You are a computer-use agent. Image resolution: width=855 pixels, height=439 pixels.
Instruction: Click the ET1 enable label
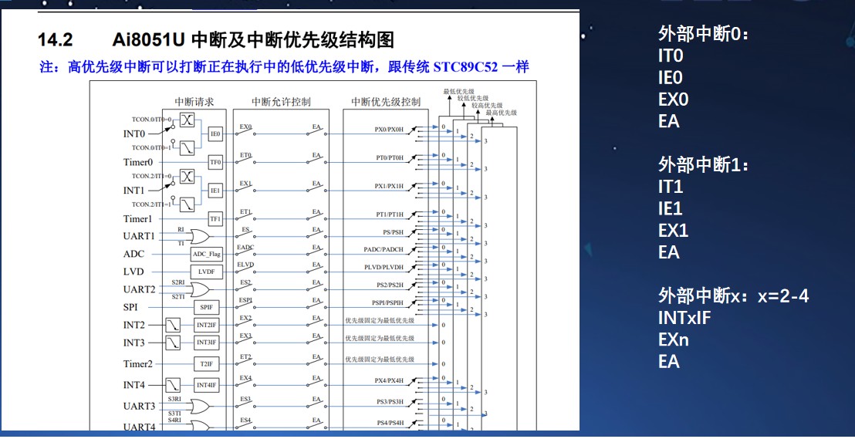[245, 211]
